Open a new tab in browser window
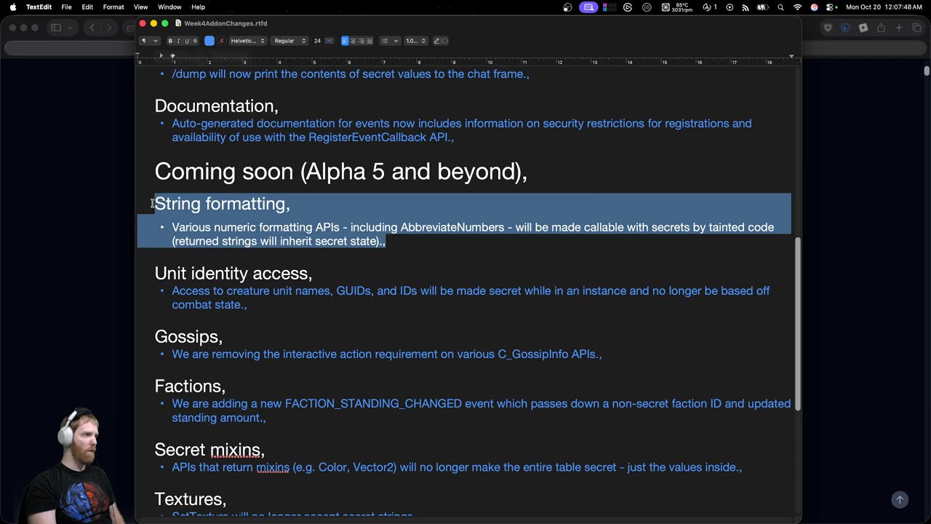 [x=899, y=28]
